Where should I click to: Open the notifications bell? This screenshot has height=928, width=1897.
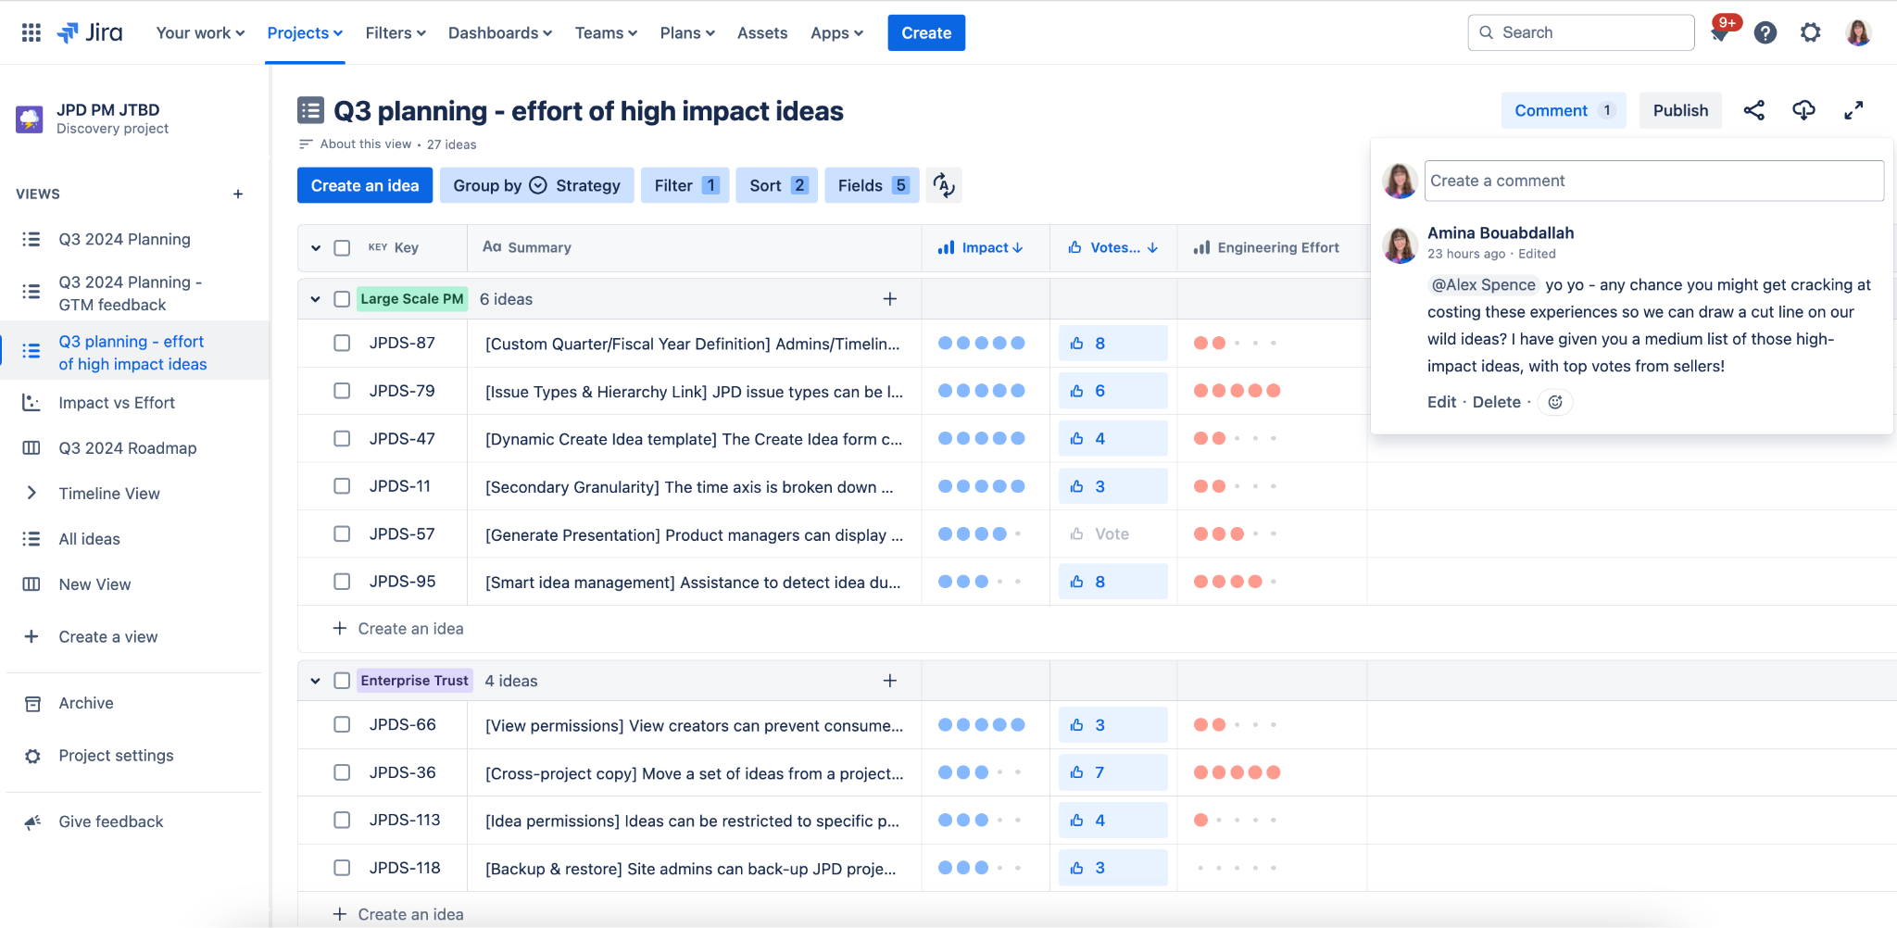pos(1720,33)
